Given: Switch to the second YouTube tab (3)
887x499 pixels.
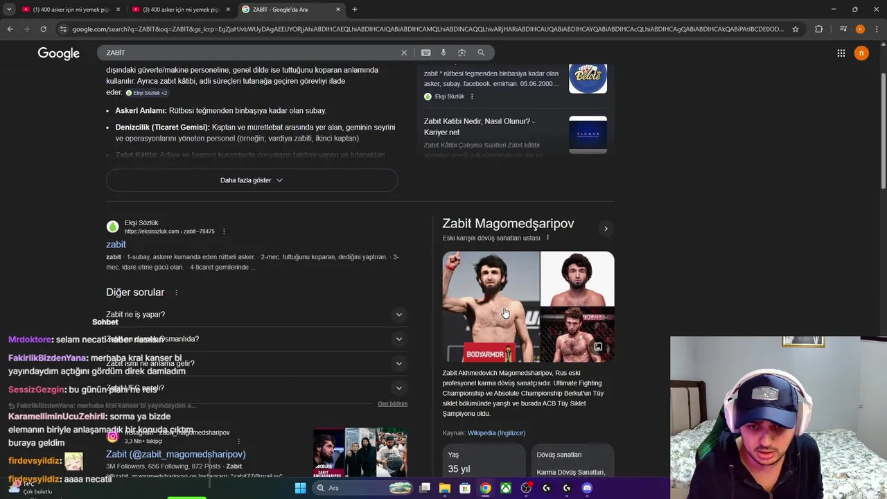Looking at the screenshot, I should coord(180,10).
